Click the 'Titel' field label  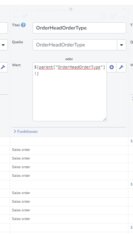pos(16,25)
